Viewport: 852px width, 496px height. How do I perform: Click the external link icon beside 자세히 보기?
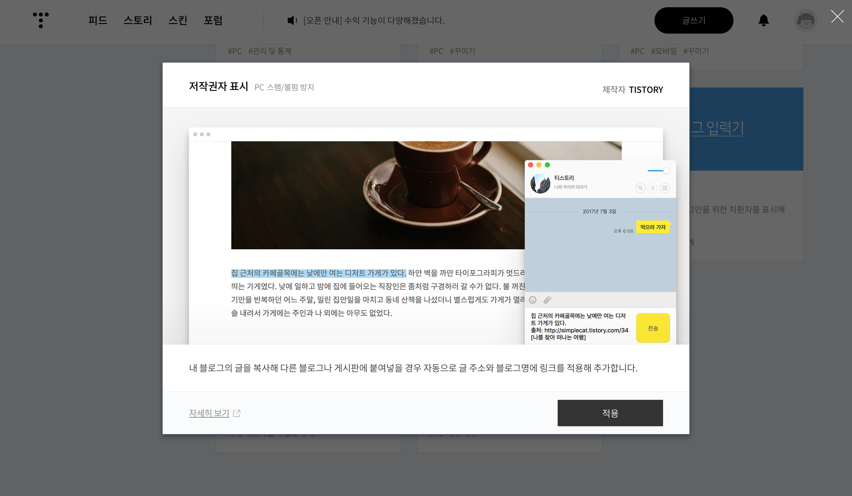tap(237, 413)
